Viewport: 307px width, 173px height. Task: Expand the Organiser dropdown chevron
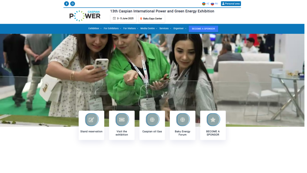click(x=186, y=29)
